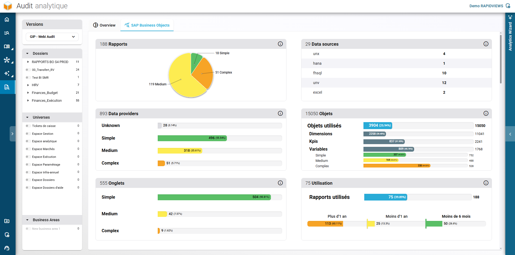Open the Analytics Wizard panel icon
This screenshot has width=515, height=255.
click(510, 17)
